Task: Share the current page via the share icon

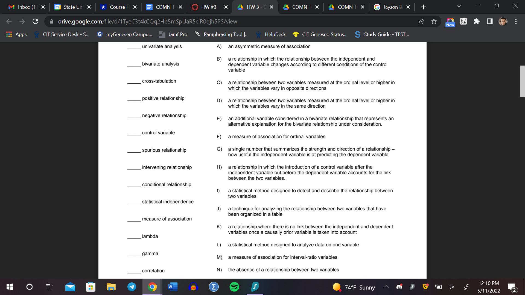Action: tap(421, 21)
